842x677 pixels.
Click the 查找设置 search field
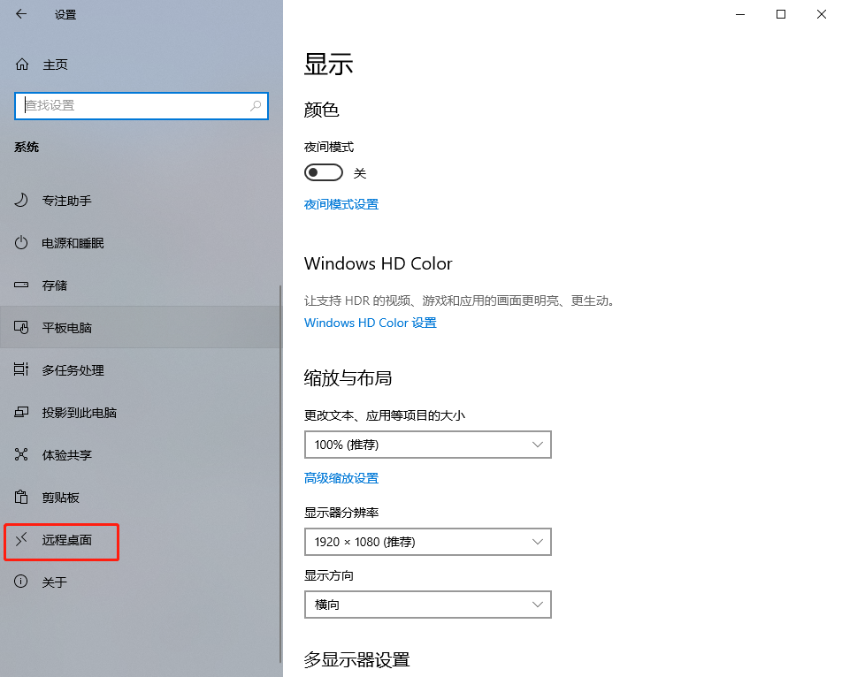[142, 106]
